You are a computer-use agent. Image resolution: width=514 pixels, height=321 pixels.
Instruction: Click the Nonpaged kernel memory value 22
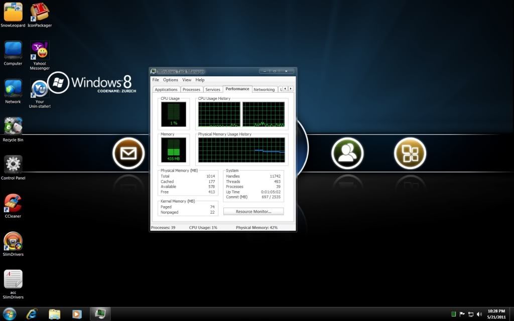(212, 212)
